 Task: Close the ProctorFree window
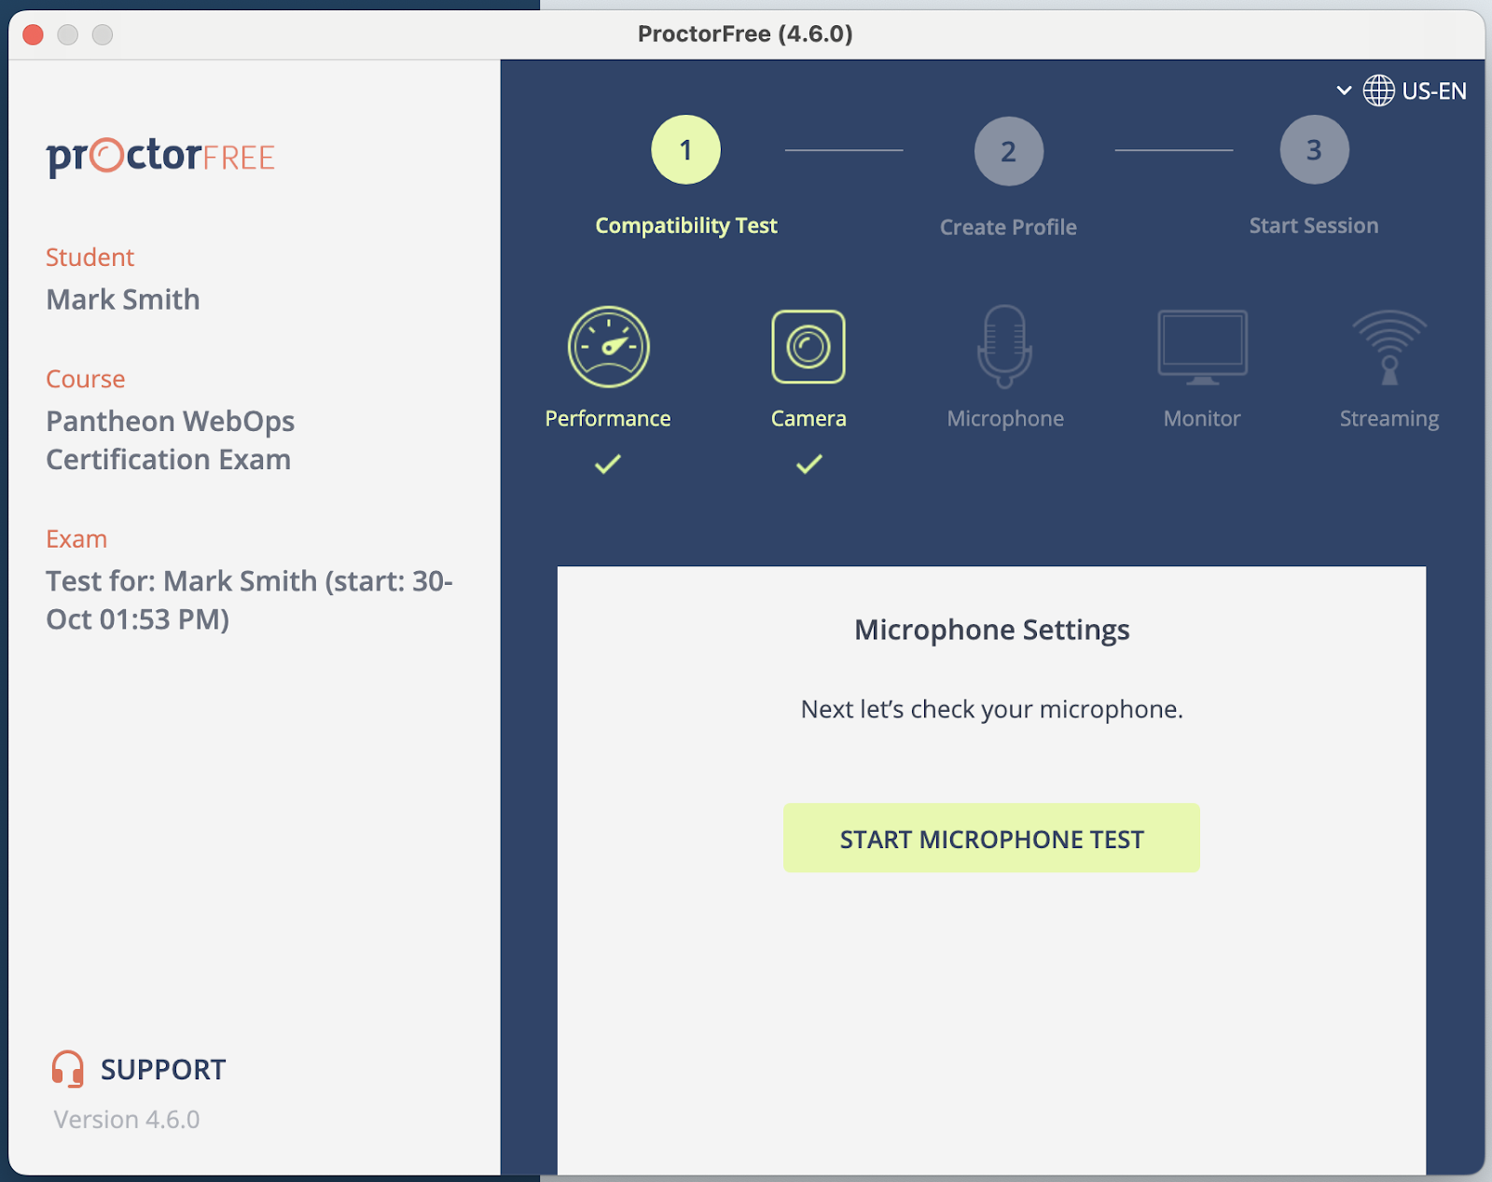(34, 35)
